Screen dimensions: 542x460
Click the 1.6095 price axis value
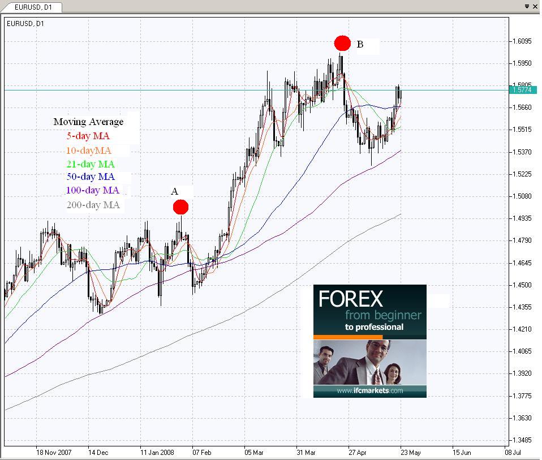point(522,41)
